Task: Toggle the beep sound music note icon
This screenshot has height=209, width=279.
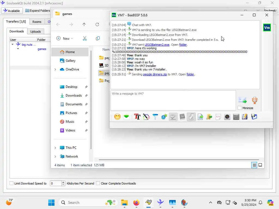Action: coord(191,117)
